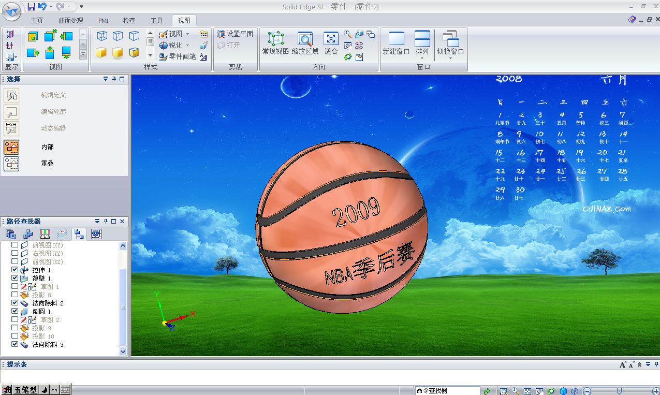
Task: Select the shaded cube with visible edges style
Action: coord(134,53)
